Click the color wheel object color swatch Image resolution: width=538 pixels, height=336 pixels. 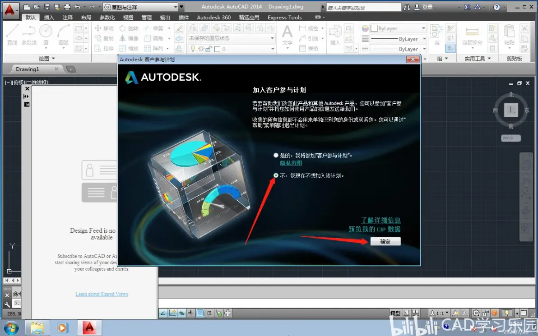click(365, 28)
